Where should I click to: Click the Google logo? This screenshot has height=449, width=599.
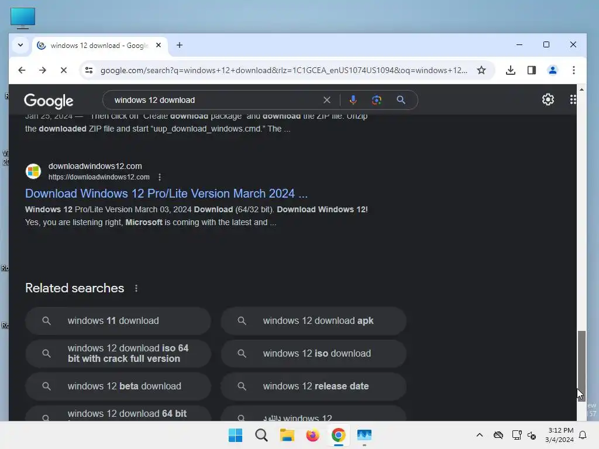[49, 101]
